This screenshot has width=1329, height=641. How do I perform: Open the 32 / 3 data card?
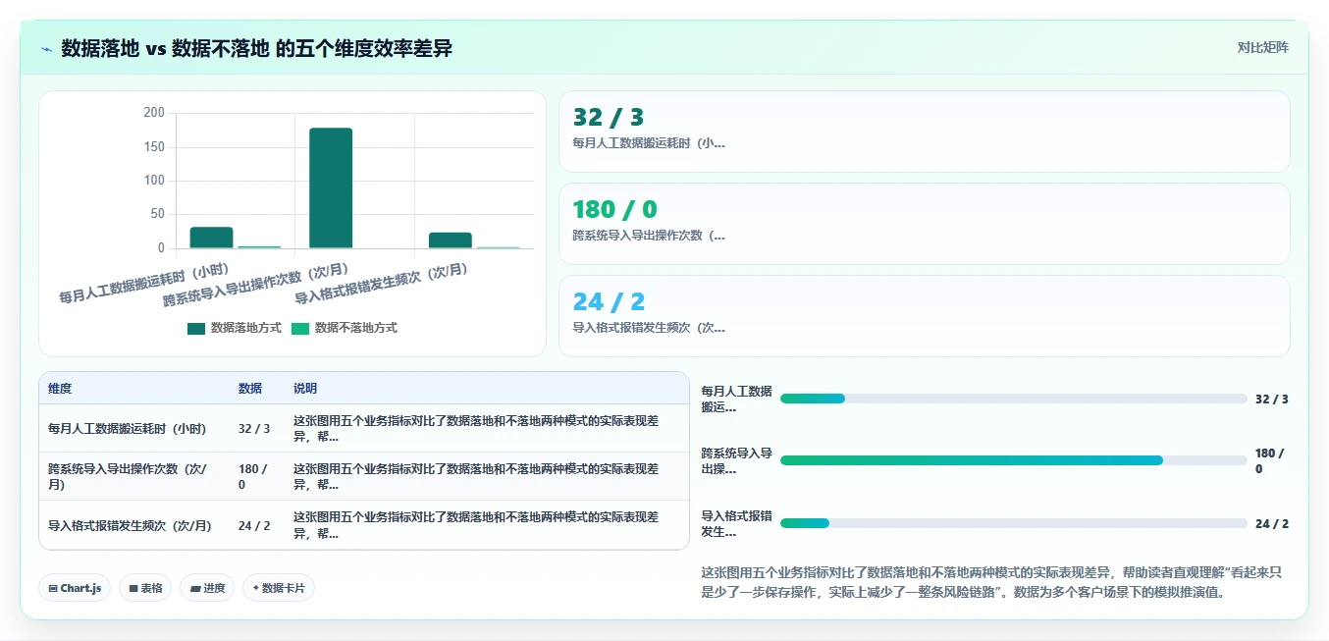[924, 132]
